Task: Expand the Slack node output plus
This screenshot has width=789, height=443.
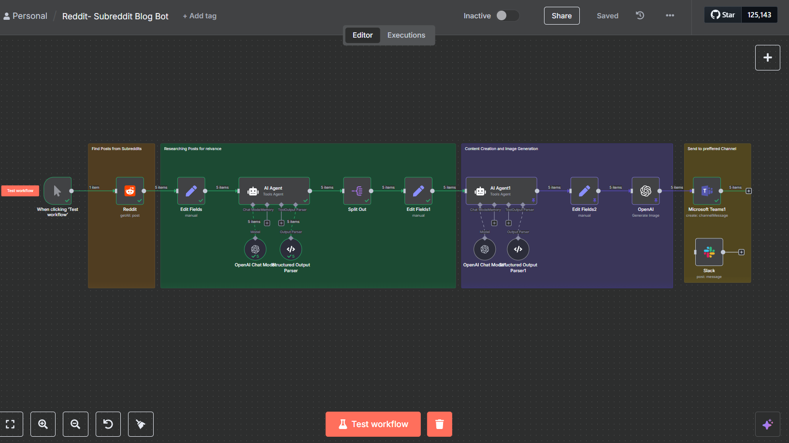Action: [741, 252]
